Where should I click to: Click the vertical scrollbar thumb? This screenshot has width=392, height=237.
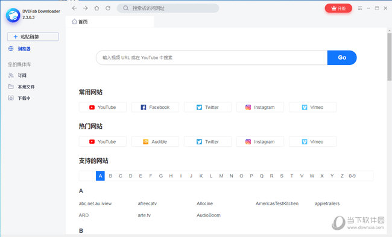(389, 57)
